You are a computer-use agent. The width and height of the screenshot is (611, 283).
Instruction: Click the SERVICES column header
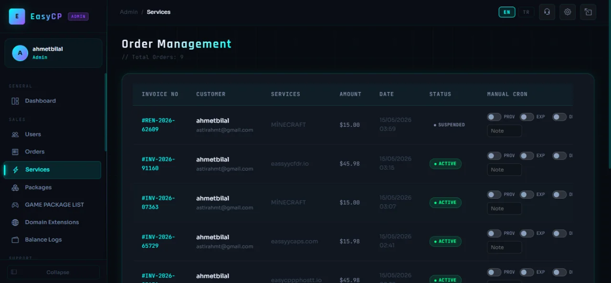click(285, 94)
